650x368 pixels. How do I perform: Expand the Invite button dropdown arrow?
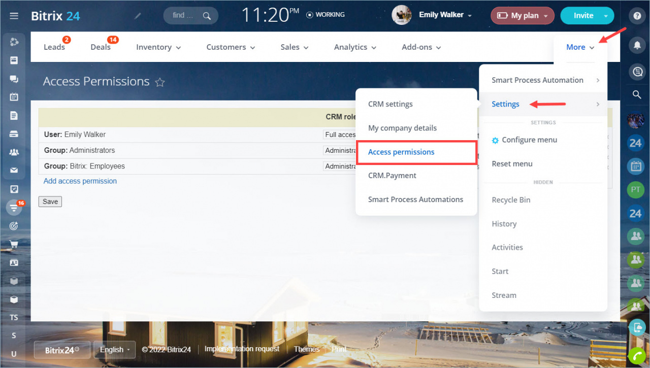(606, 16)
